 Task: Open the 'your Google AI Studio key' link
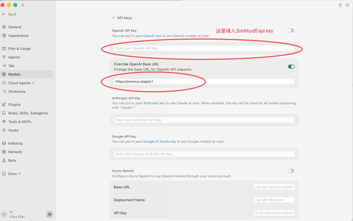[x=156, y=141]
